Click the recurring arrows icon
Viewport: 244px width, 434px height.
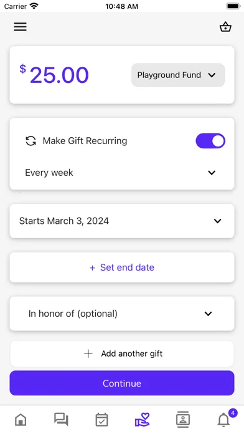(30, 140)
